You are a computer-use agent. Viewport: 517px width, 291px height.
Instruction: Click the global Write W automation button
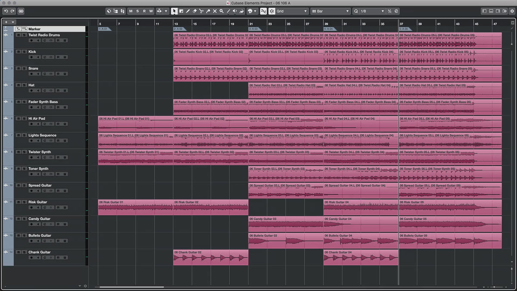tap(151, 11)
